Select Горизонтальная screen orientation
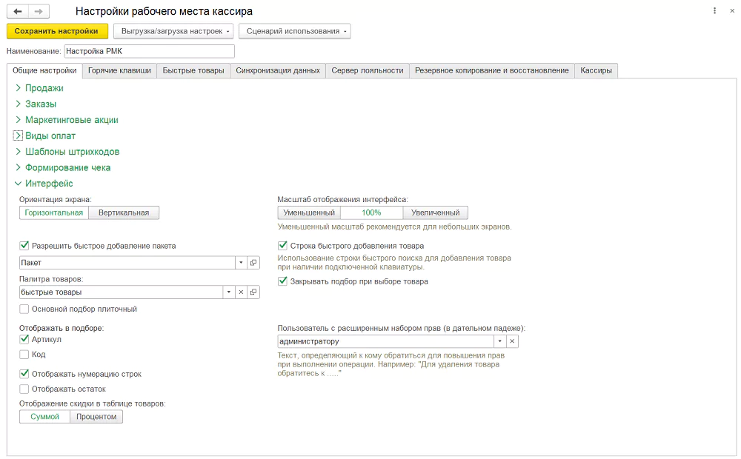This screenshot has width=741, height=459. (54, 212)
